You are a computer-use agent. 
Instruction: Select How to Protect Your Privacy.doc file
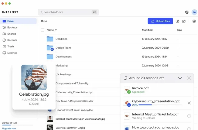(x=74, y=110)
